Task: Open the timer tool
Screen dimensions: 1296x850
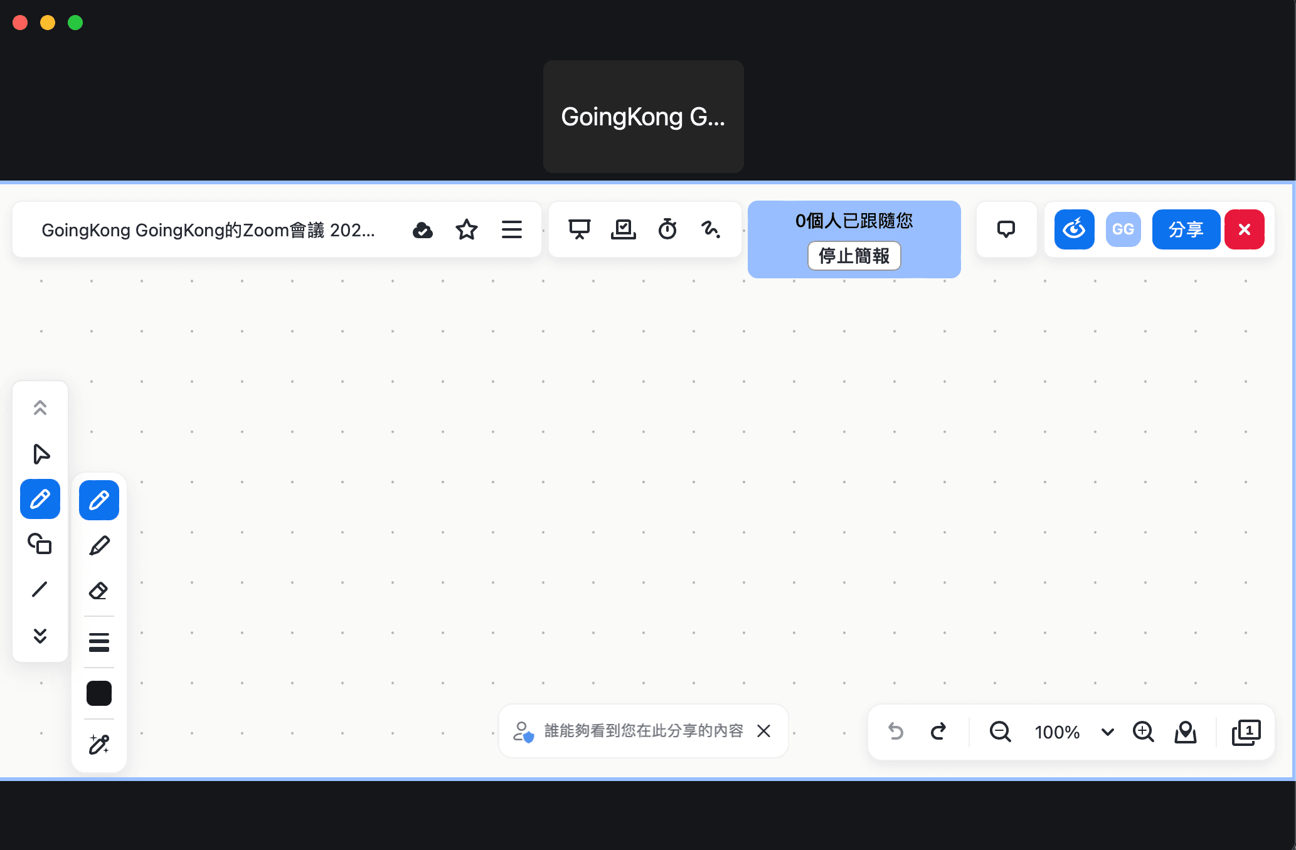Action: click(x=667, y=229)
